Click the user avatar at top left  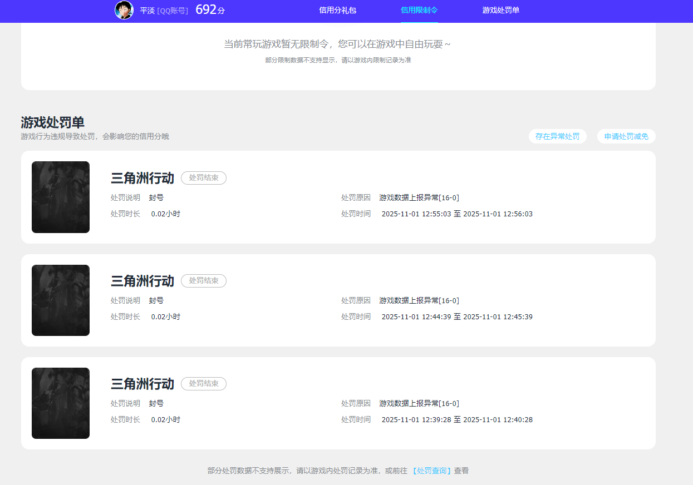[x=124, y=10]
